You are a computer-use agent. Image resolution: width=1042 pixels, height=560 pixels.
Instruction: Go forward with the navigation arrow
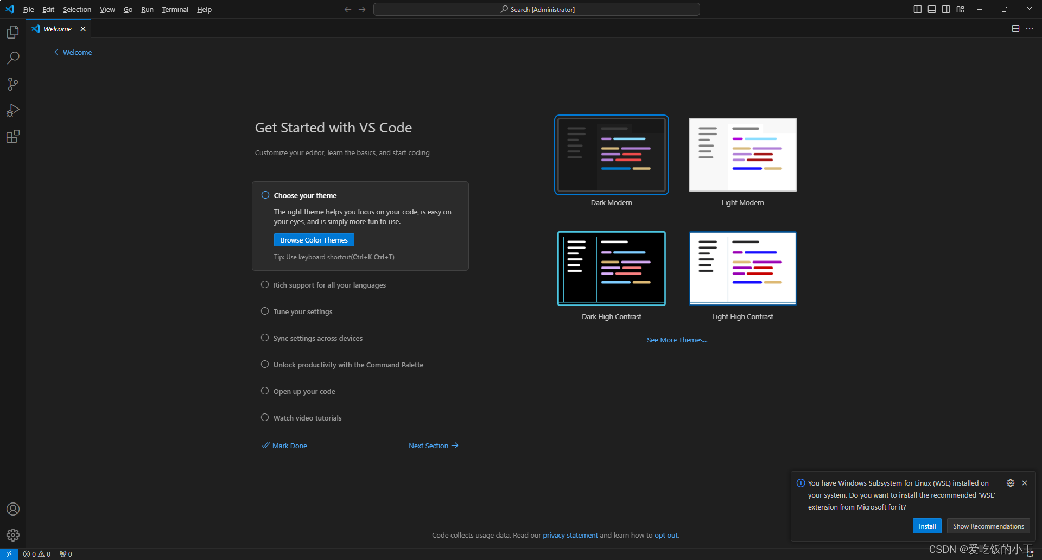click(362, 9)
